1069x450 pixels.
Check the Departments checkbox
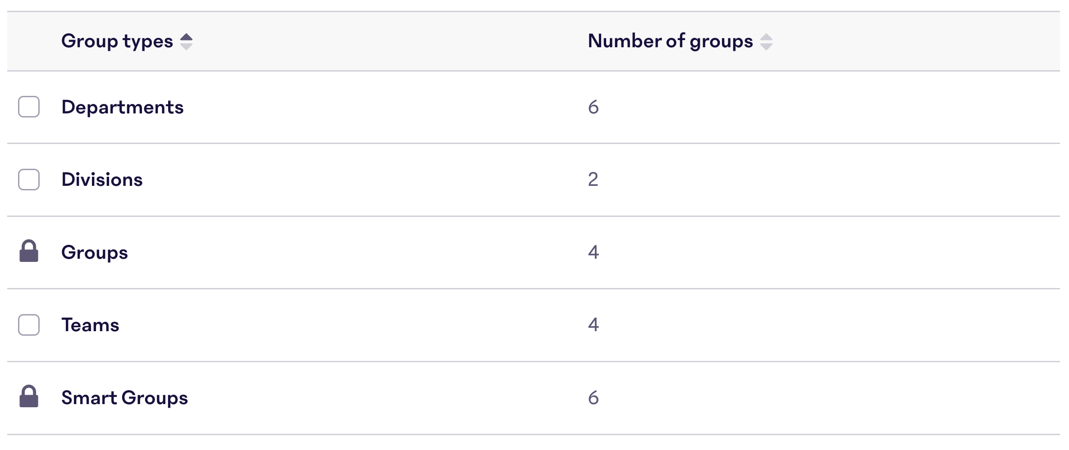[29, 107]
